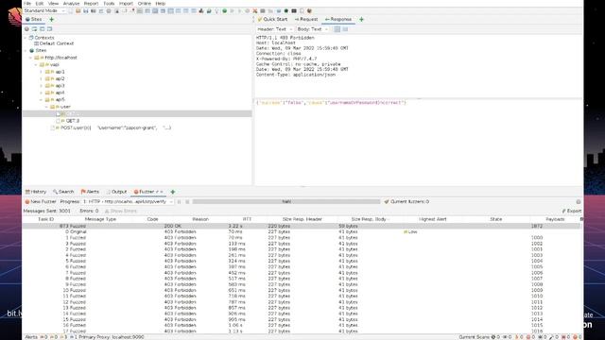Collapse the http://localhost node
Screen dimensions: 605x340
(x=31, y=58)
